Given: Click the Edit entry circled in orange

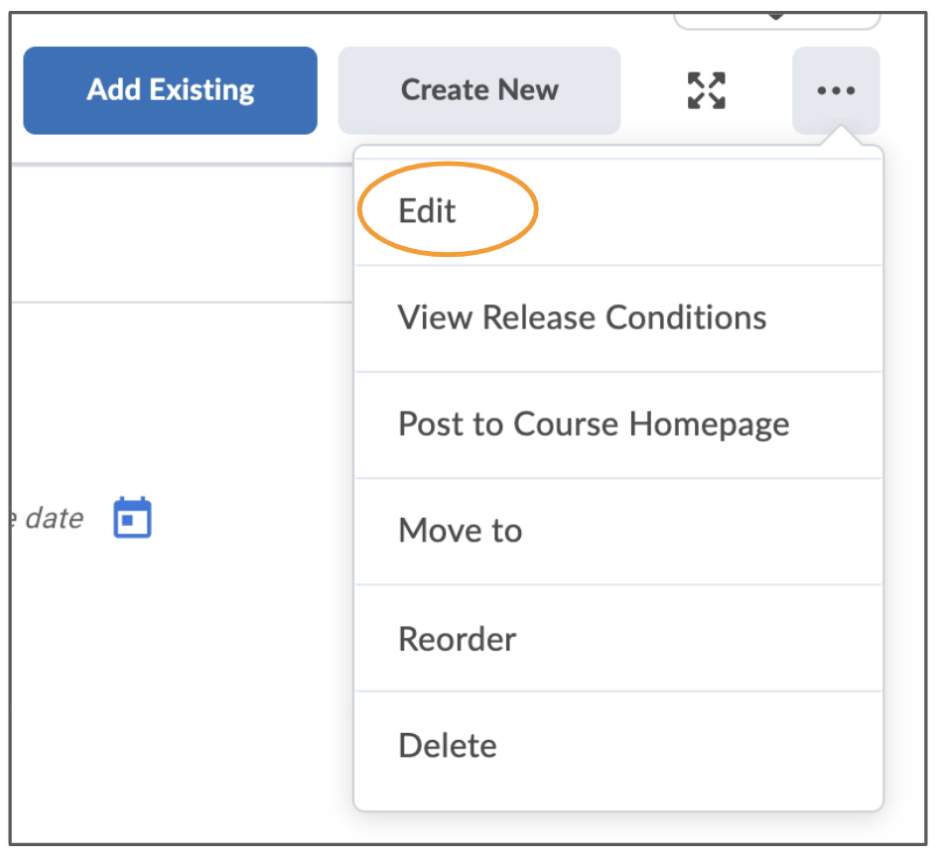Looking at the screenshot, I should coord(428,211).
